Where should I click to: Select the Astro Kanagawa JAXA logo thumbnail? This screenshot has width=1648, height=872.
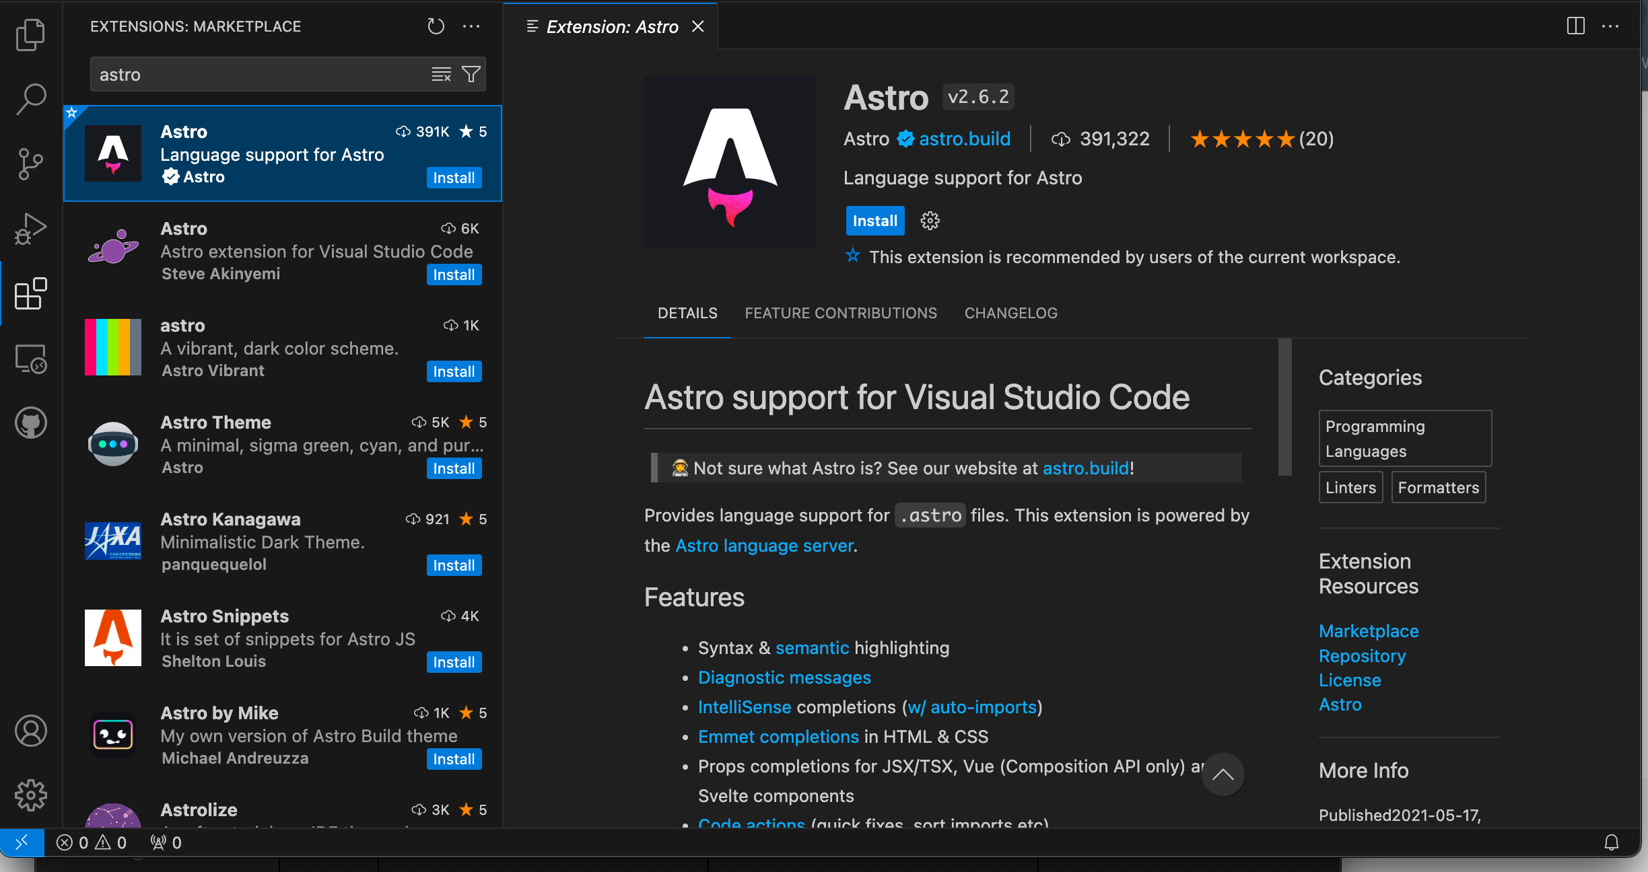(113, 541)
